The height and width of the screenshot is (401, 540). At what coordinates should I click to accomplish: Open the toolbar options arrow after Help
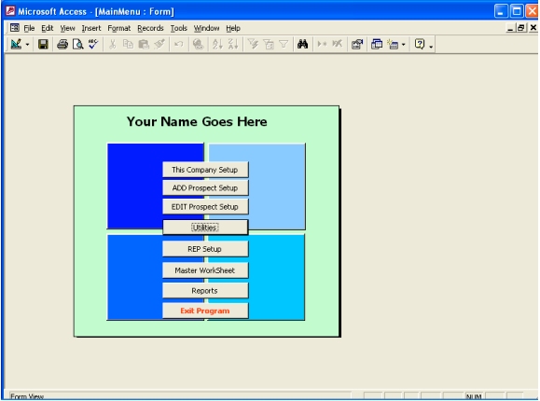pos(431,46)
